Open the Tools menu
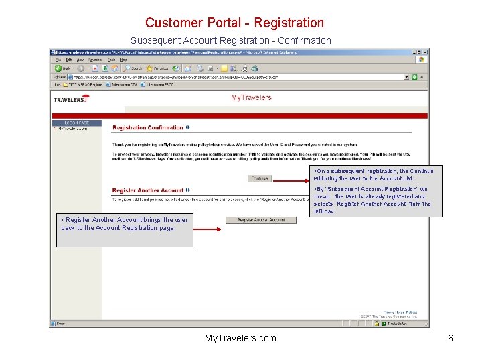The width and height of the screenshot is (482, 362). [111, 60]
